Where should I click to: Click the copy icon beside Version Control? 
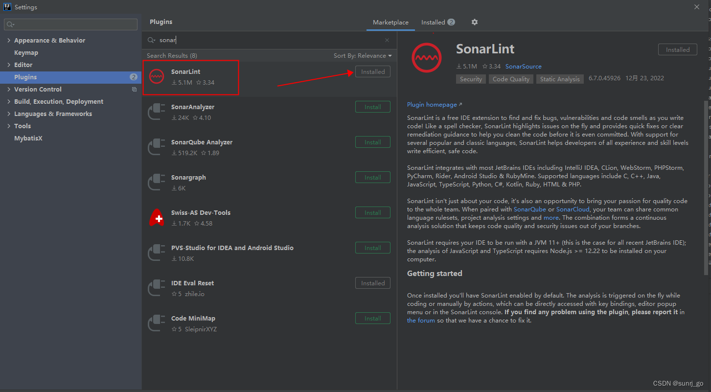click(x=134, y=90)
